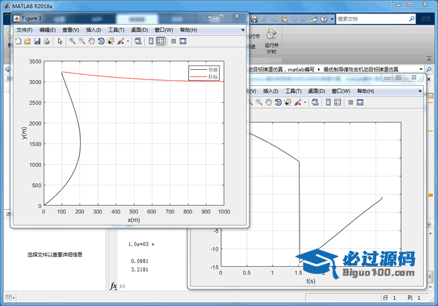This screenshot has height=306, width=438.
Task: Open 文件(F) menu in Figure 1
Action: point(25,30)
